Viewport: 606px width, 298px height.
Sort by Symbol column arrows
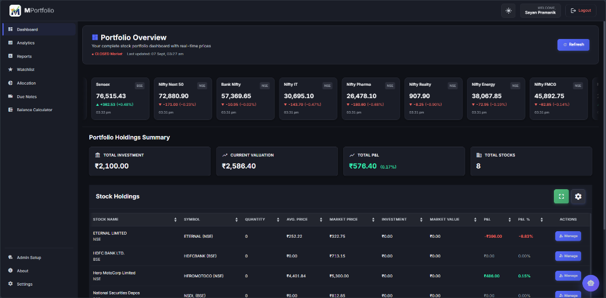pyautogui.click(x=237, y=219)
